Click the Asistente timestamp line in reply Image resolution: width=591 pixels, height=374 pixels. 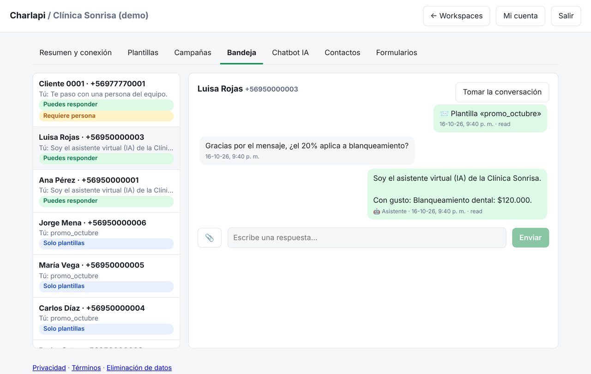[428, 211]
